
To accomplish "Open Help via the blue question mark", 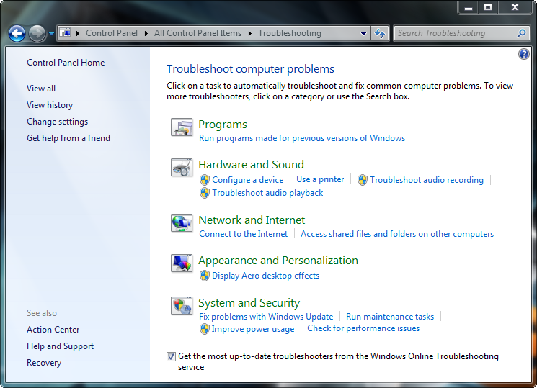I will (523, 54).
